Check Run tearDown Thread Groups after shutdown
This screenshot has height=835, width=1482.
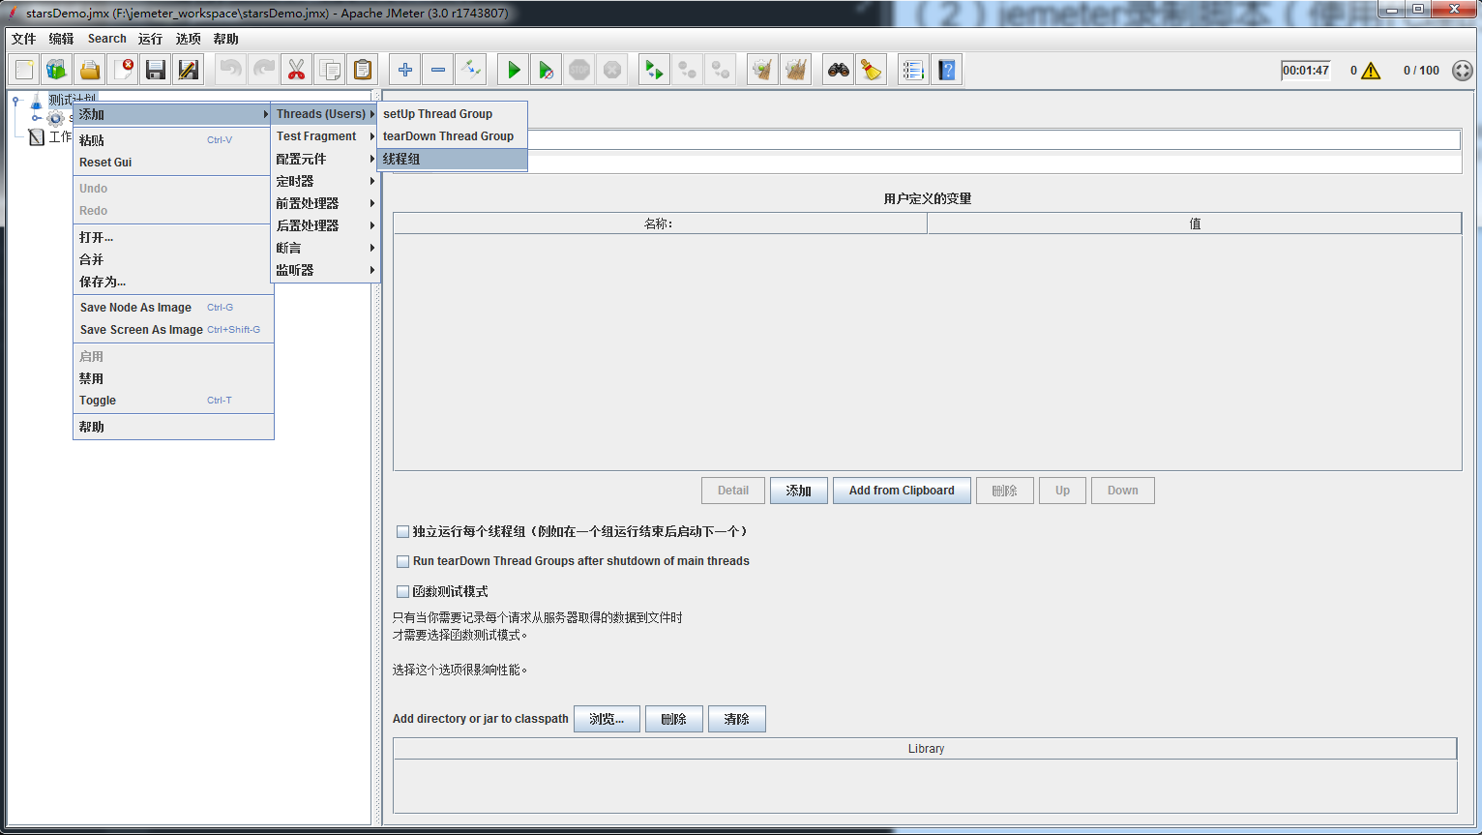(x=403, y=561)
